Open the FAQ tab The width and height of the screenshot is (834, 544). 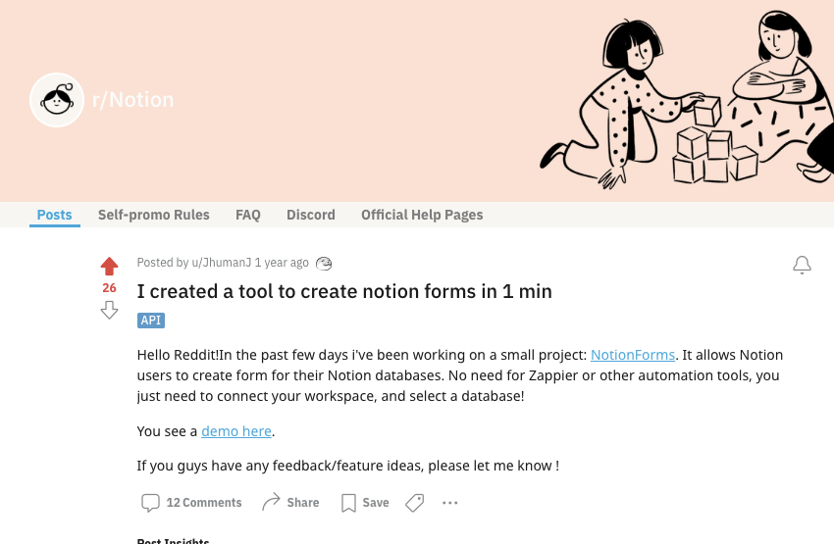tap(248, 215)
